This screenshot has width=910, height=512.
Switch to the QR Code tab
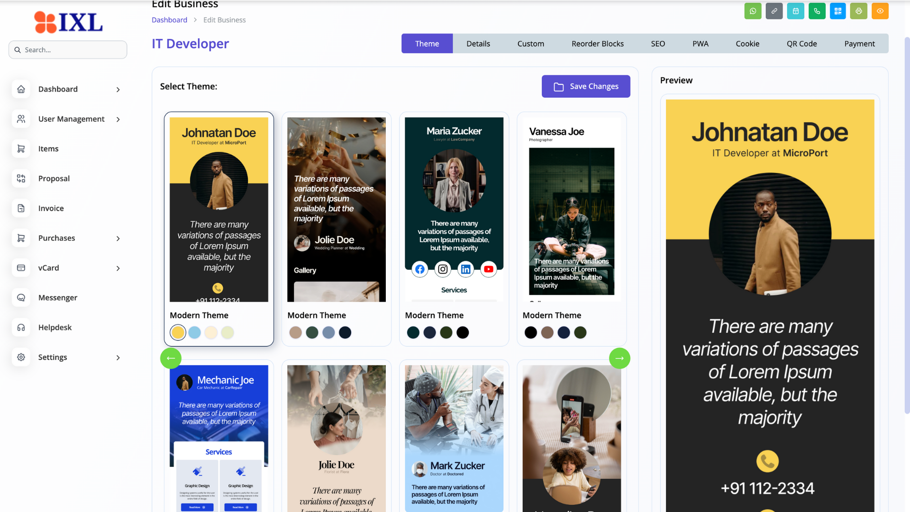point(801,44)
